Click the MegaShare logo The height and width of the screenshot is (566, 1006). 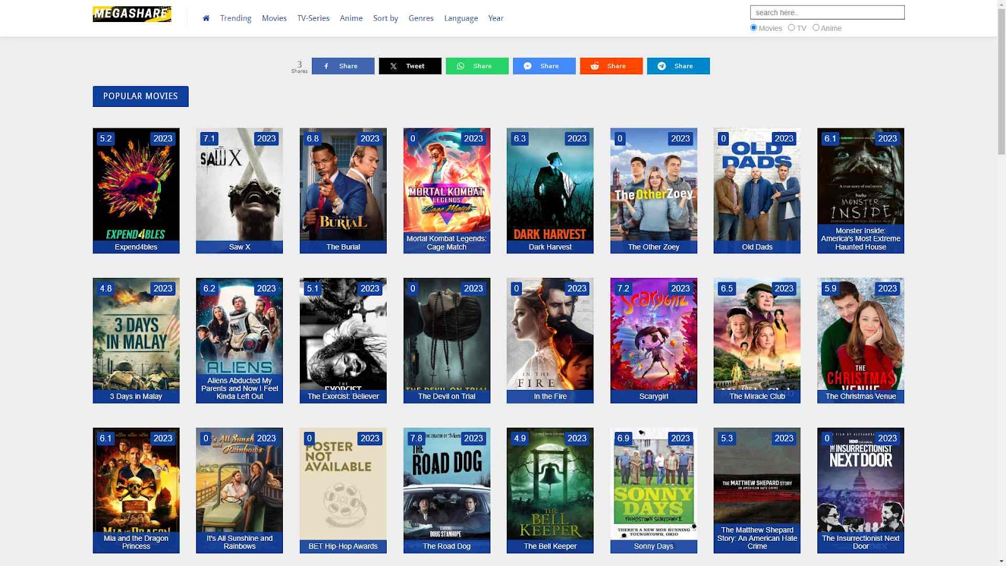(x=132, y=14)
